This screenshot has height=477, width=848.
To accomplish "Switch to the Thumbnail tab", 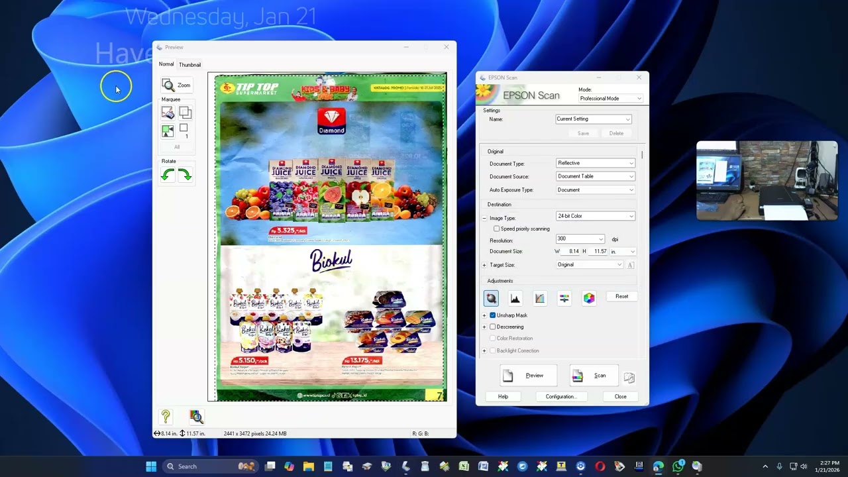I will [189, 65].
